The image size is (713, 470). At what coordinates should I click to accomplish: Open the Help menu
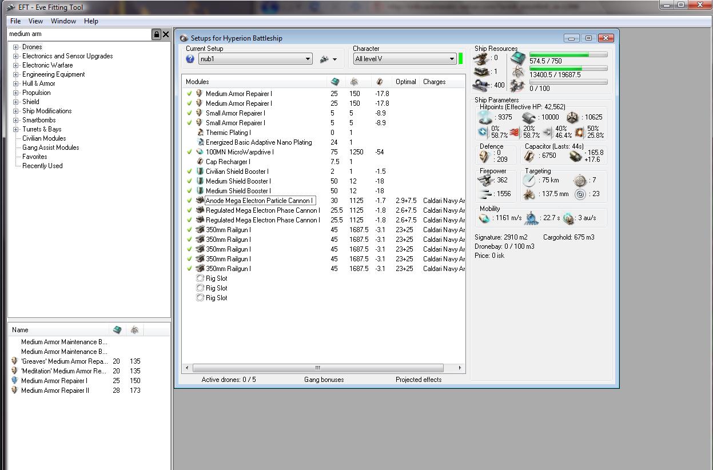coord(91,21)
